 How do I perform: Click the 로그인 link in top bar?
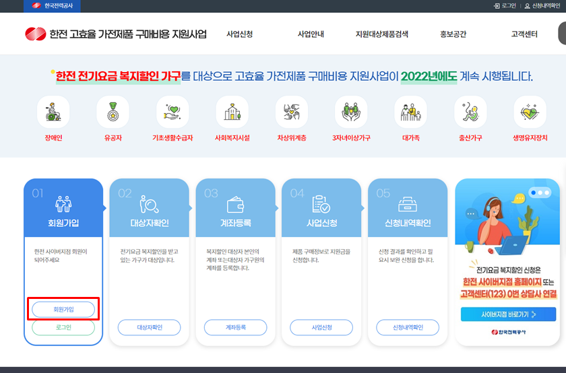[x=509, y=6]
